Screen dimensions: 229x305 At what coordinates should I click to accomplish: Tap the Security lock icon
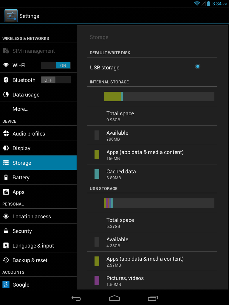click(6, 231)
